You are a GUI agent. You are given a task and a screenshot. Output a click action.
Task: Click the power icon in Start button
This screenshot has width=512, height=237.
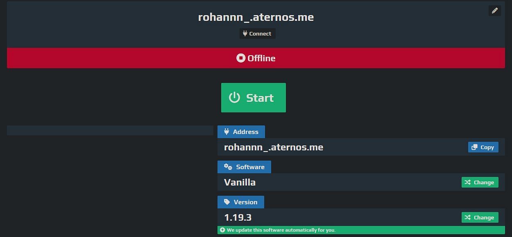click(x=234, y=98)
